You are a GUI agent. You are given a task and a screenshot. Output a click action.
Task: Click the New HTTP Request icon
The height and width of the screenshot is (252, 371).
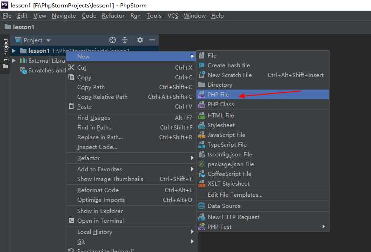click(x=202, y=217)
